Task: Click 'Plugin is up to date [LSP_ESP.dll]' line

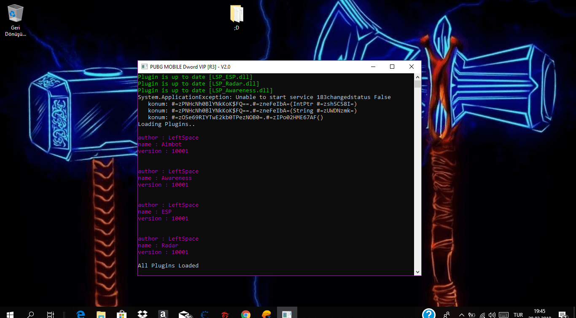Action: point(195,77)
